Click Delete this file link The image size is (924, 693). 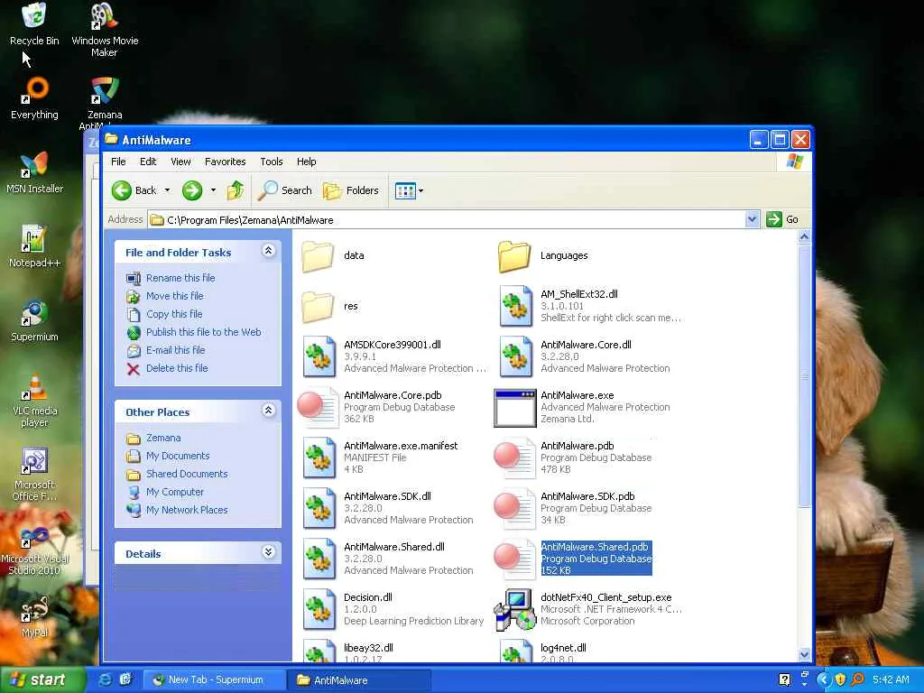pos(177,368)
